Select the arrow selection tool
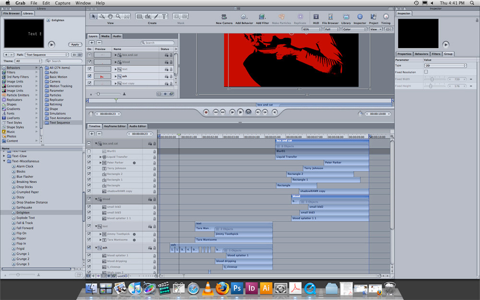The image size is (480, 300). pos(94,16)
